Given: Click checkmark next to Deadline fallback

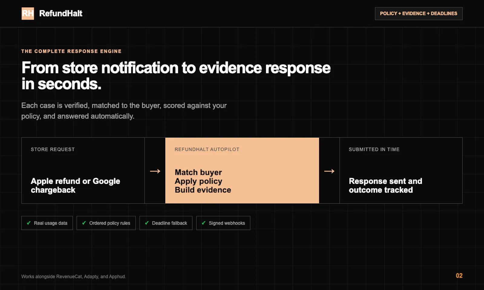Looking at the screenshot, I should (x=147, y=223).
